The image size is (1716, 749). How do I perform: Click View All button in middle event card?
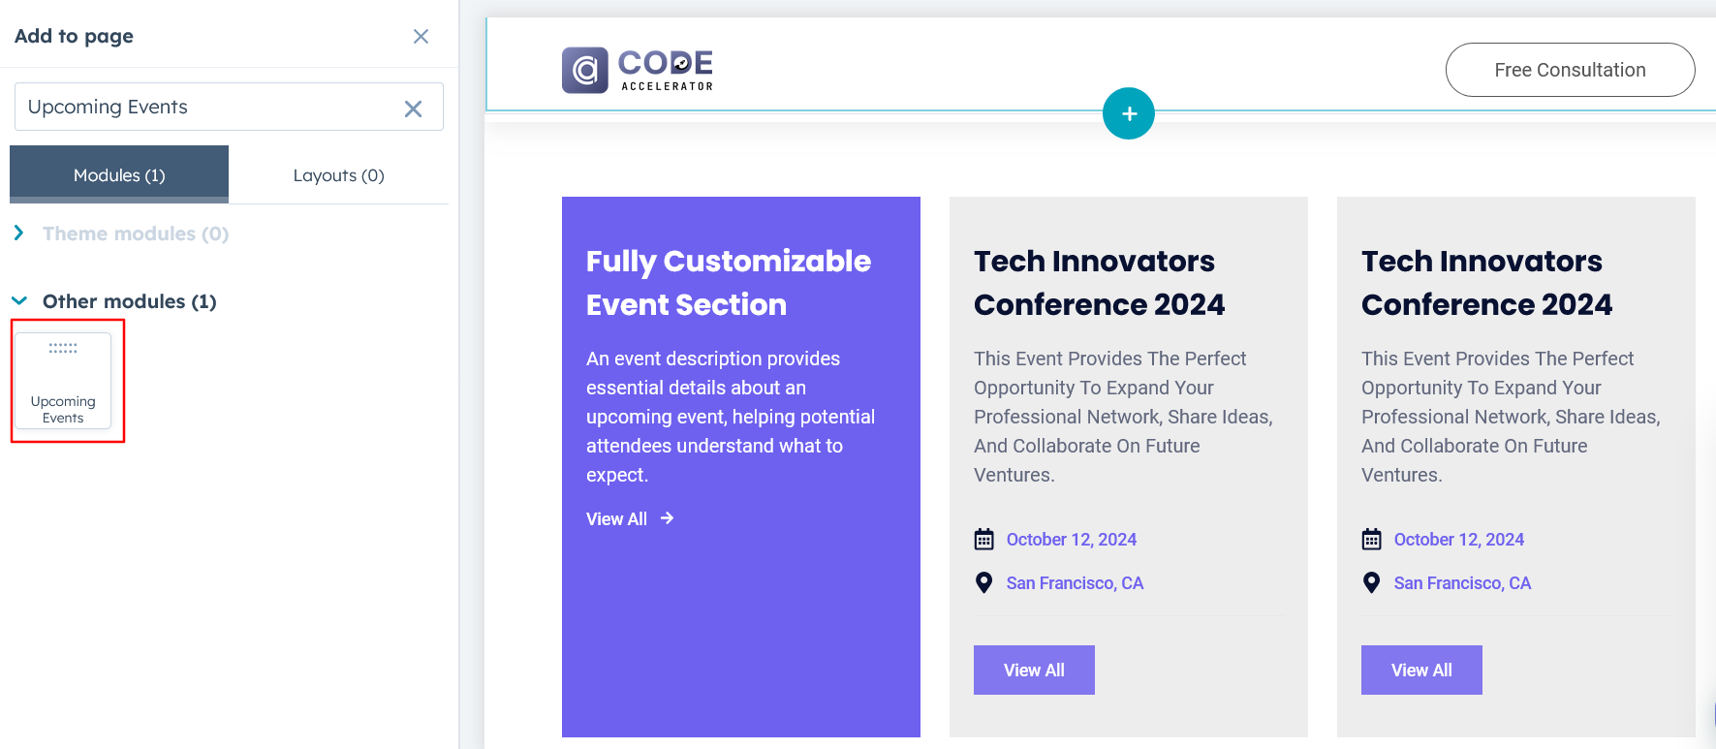tap(1034, 671)
